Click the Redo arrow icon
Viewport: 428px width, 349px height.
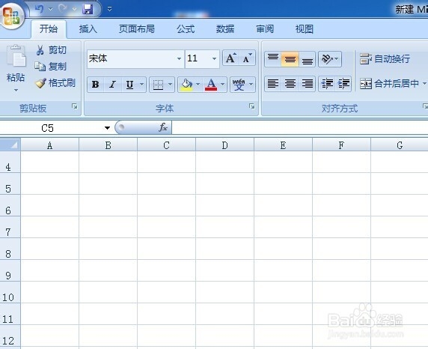click(63, 9)
